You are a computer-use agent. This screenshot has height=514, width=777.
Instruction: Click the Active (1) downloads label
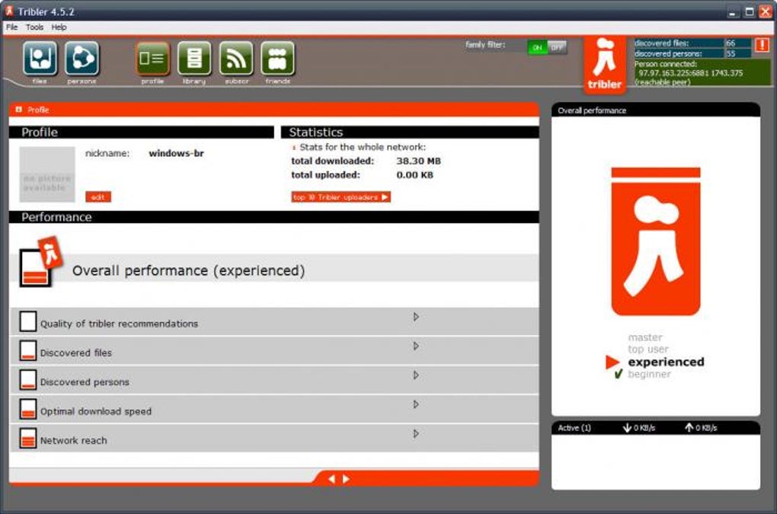[x=574, y=428]
